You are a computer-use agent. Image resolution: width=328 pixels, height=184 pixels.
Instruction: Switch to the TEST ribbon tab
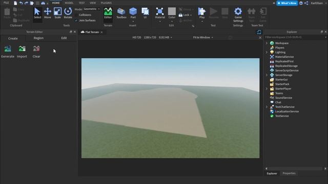tap(82, 3)
